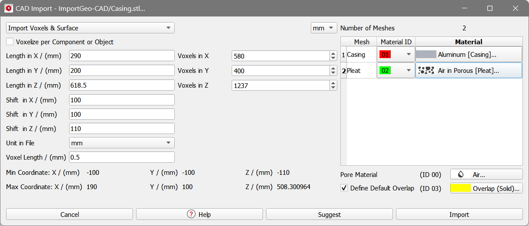The image size is (529, 226).
Task: Click the Length in Y input field
Action: (x=122, y=70)
